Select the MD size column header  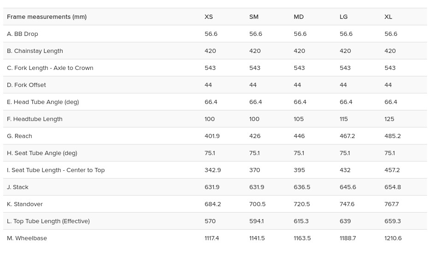(x=299, y=17)
